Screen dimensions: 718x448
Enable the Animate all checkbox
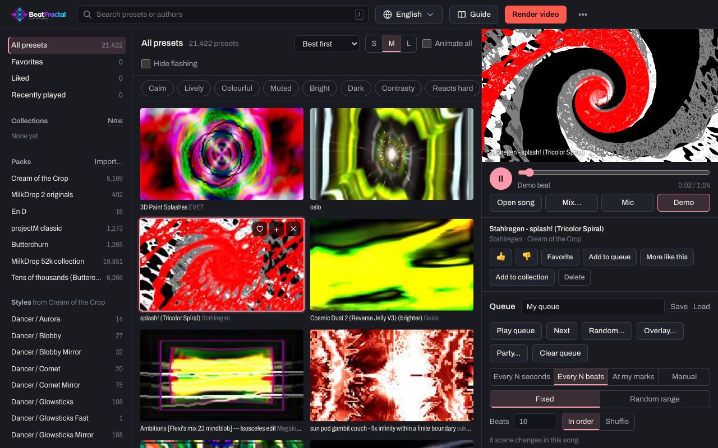click(x=427, y=44)
